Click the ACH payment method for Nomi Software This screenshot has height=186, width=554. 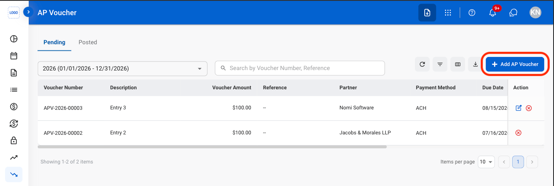(x=421, y=108)
